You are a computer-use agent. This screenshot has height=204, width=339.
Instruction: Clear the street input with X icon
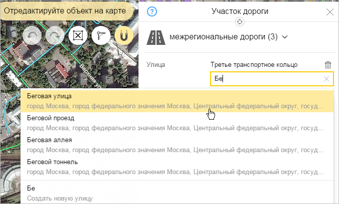pyautogui.click(x=326, y=79)
